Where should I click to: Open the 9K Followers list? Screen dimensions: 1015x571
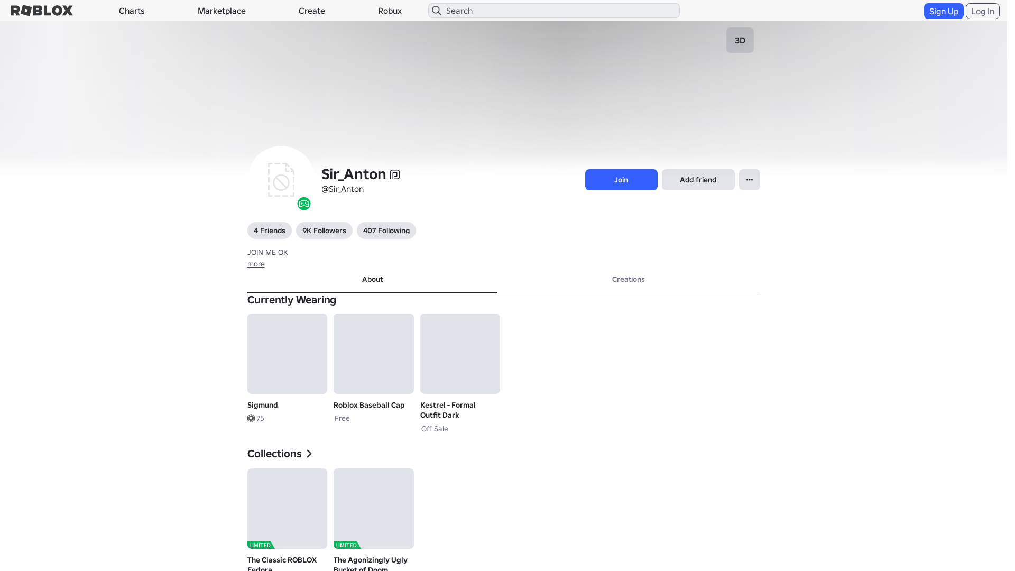[x=324, y=231]
